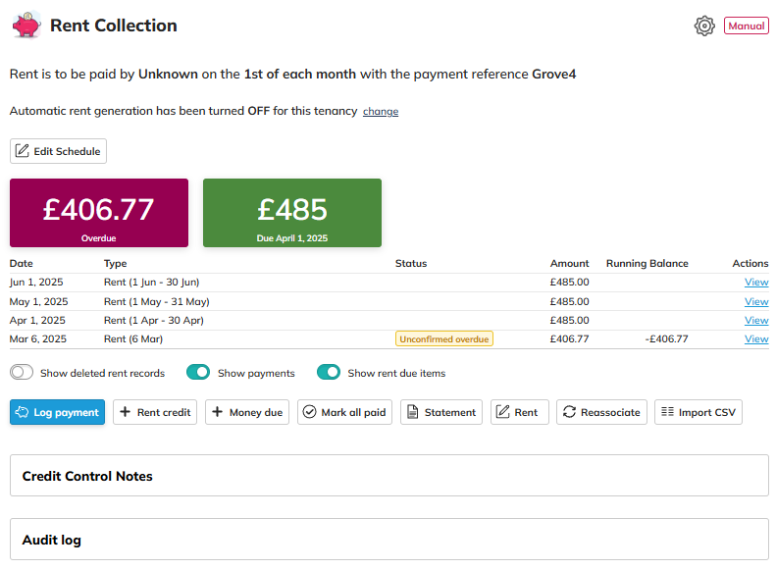Disable the Show rent due items switch
The image size is (776, 570).
click(x=329, y=372)
